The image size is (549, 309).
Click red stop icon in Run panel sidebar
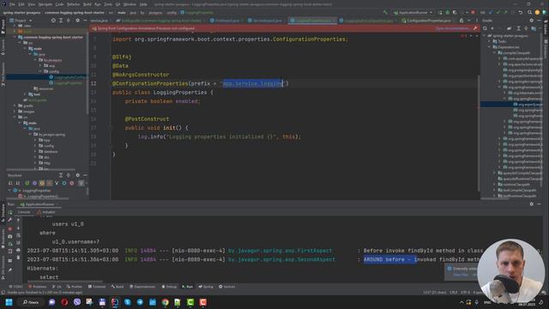pos(10,228)
